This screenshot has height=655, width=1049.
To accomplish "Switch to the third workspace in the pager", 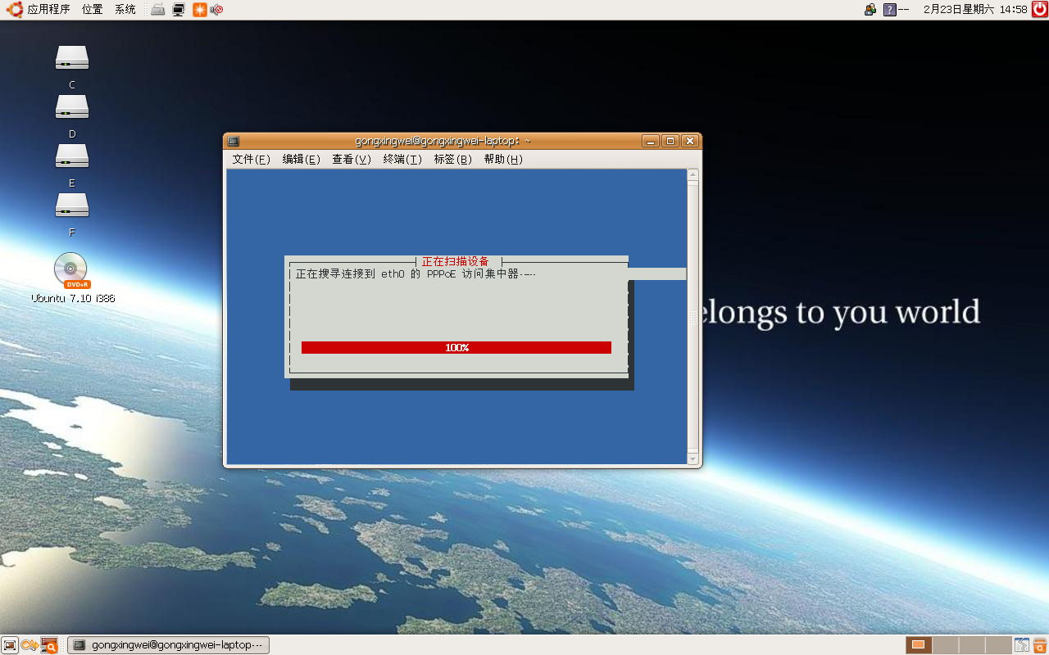I will pos(972,645).
